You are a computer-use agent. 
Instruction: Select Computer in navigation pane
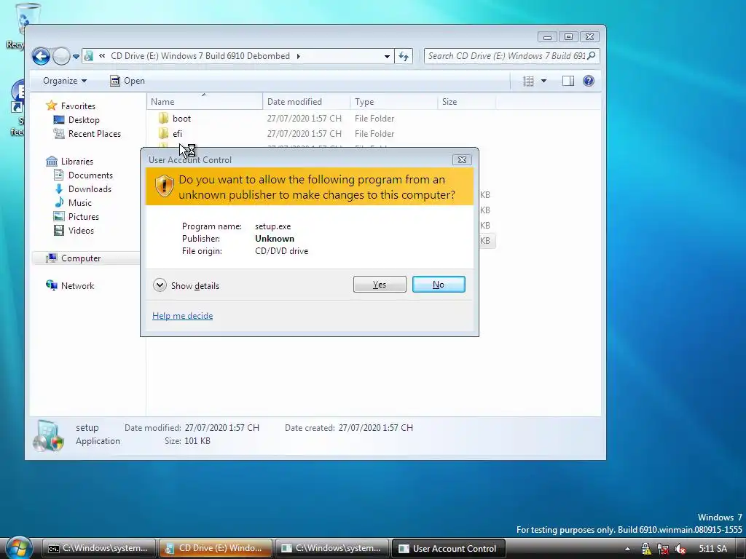coord(81,258)
